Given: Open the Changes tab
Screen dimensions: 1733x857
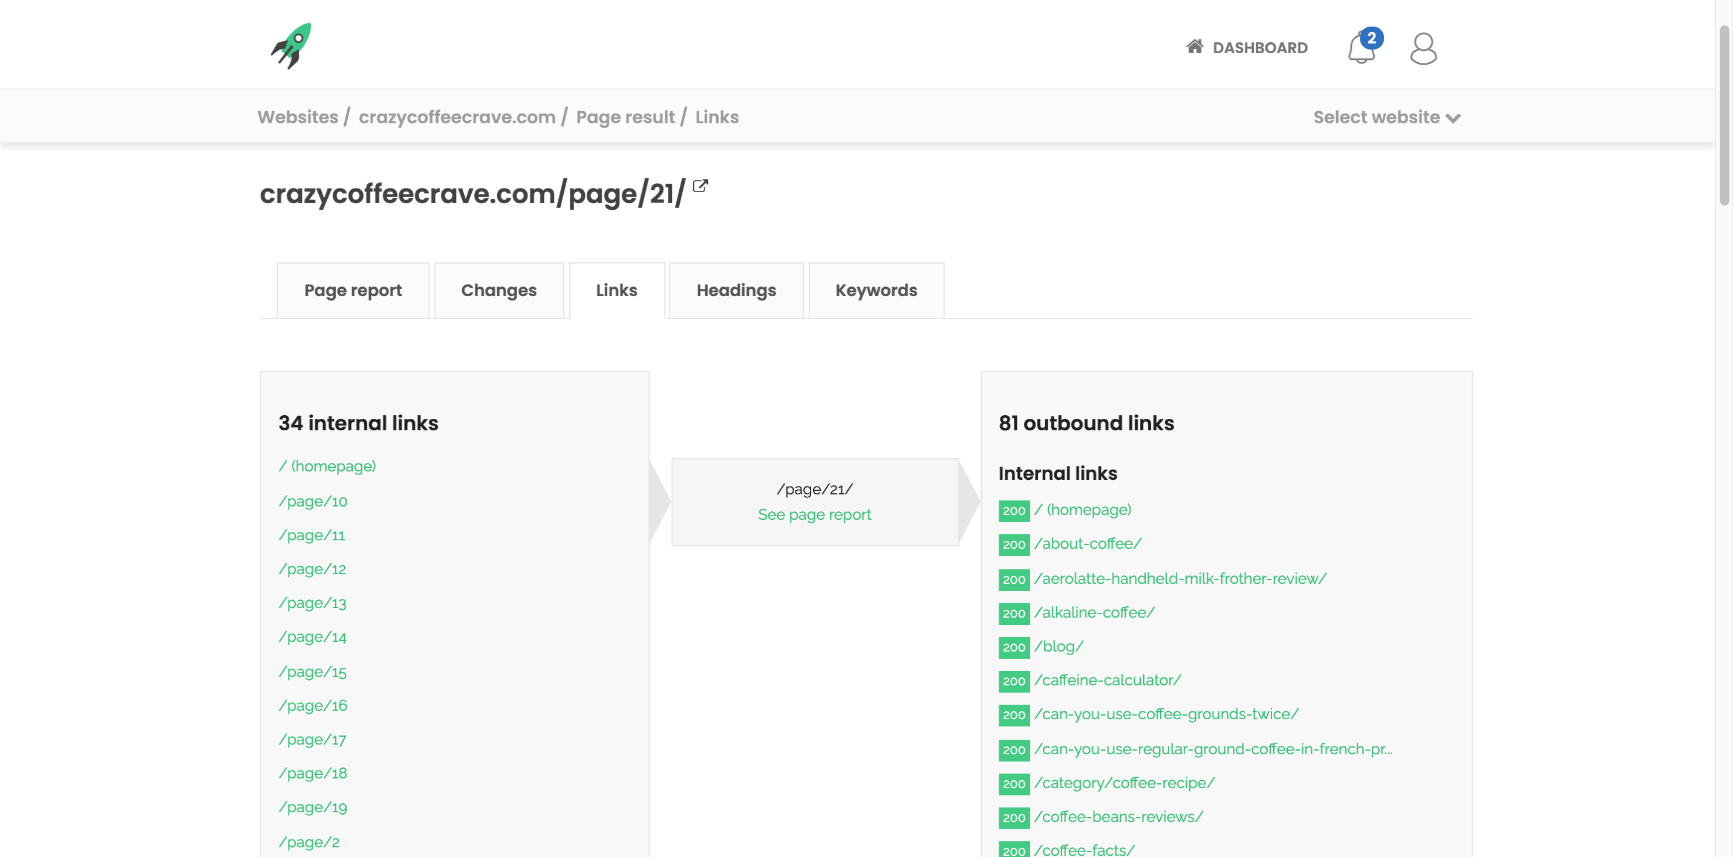Looking at the screenshot, I should (x=498, y=290).
